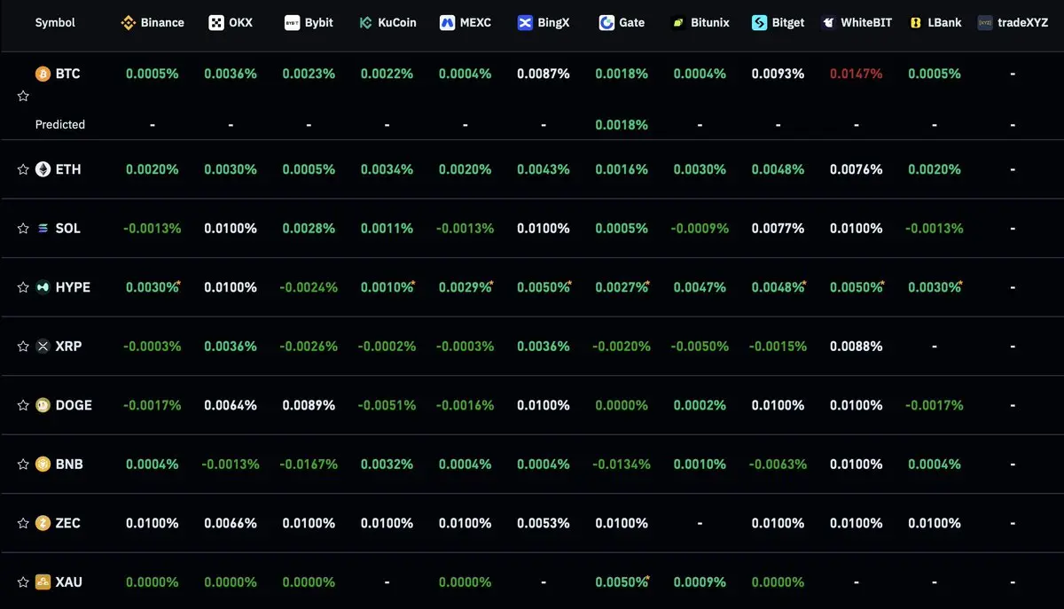Click the BNB coin icon
The height and width of the screenshot is (609, 1064).
click(x=43, y=464)
